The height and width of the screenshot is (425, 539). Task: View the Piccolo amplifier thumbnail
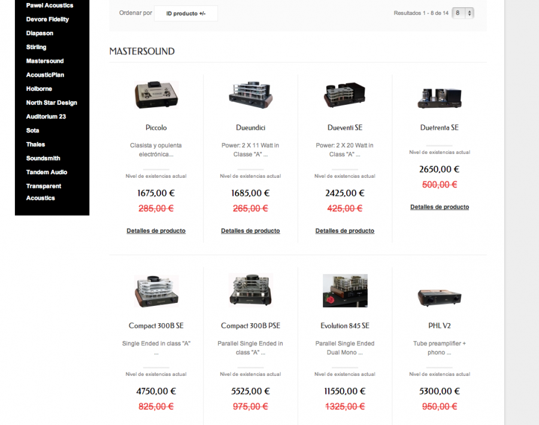156,95
